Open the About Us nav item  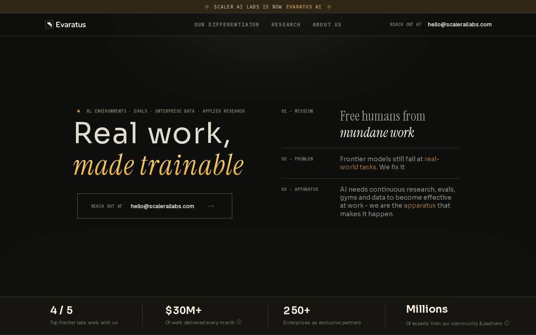click(327, 25)
